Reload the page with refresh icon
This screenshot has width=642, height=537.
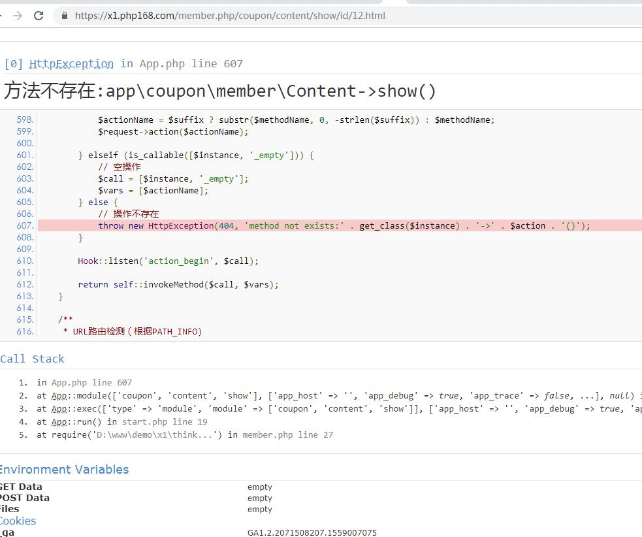[x=39, y=16]
